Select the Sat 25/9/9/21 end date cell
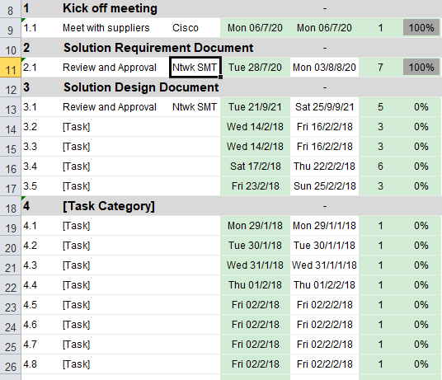The image size is (442, 380). [324, 107]
